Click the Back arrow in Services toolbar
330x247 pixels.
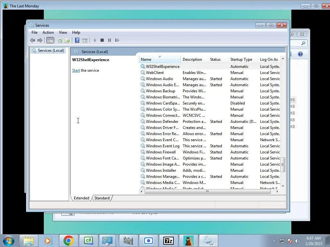(33, 40)
